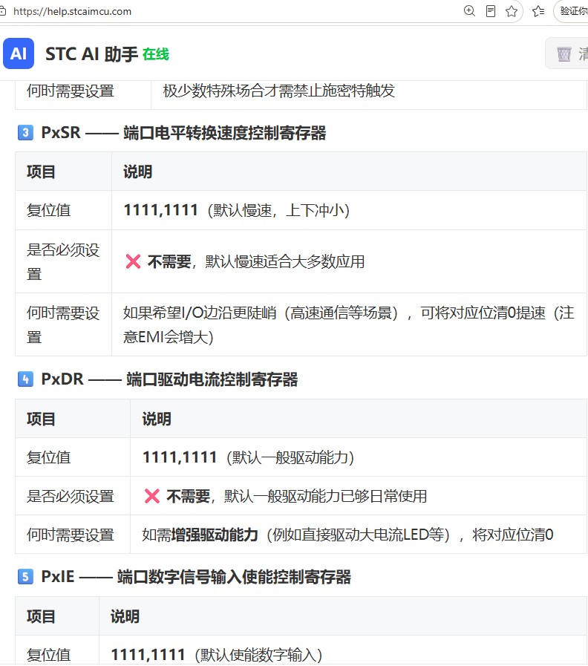This screenshot has height=666, width=588.
Task: Click the green 在线 status label
Action: click(x=156, y=54)
